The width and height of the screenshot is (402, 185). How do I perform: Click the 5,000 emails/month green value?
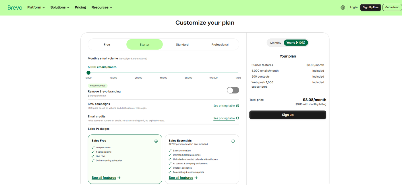[102, 67]
